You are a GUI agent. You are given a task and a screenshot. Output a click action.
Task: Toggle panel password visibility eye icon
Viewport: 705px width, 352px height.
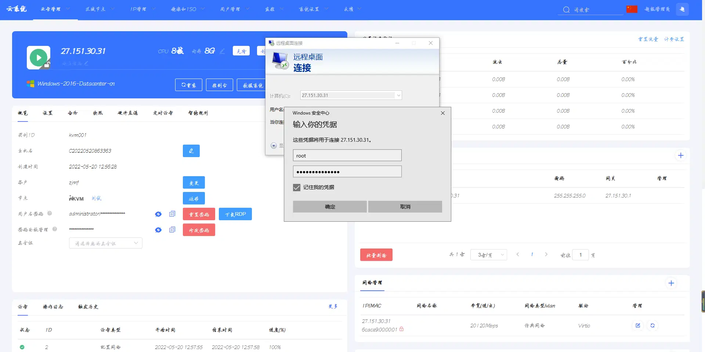coord(158,230)
